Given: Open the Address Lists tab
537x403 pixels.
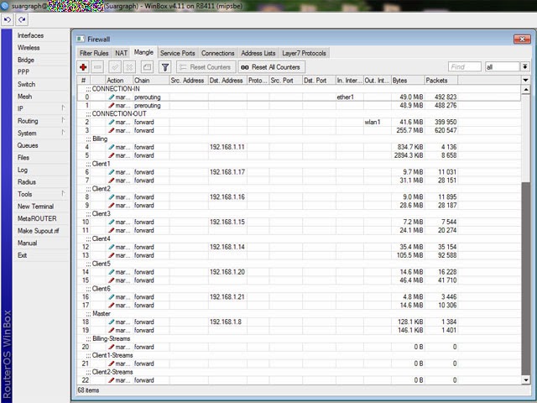Looking at the screenshot, I should [258, 53].
